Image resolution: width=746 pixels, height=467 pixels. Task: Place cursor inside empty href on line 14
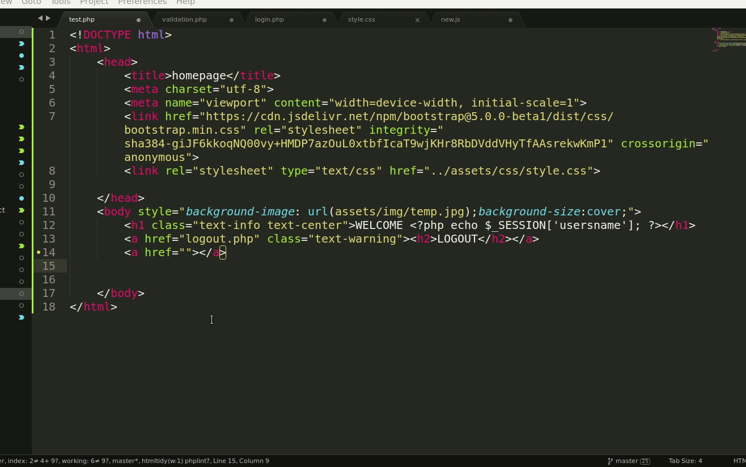coord(185,252)
